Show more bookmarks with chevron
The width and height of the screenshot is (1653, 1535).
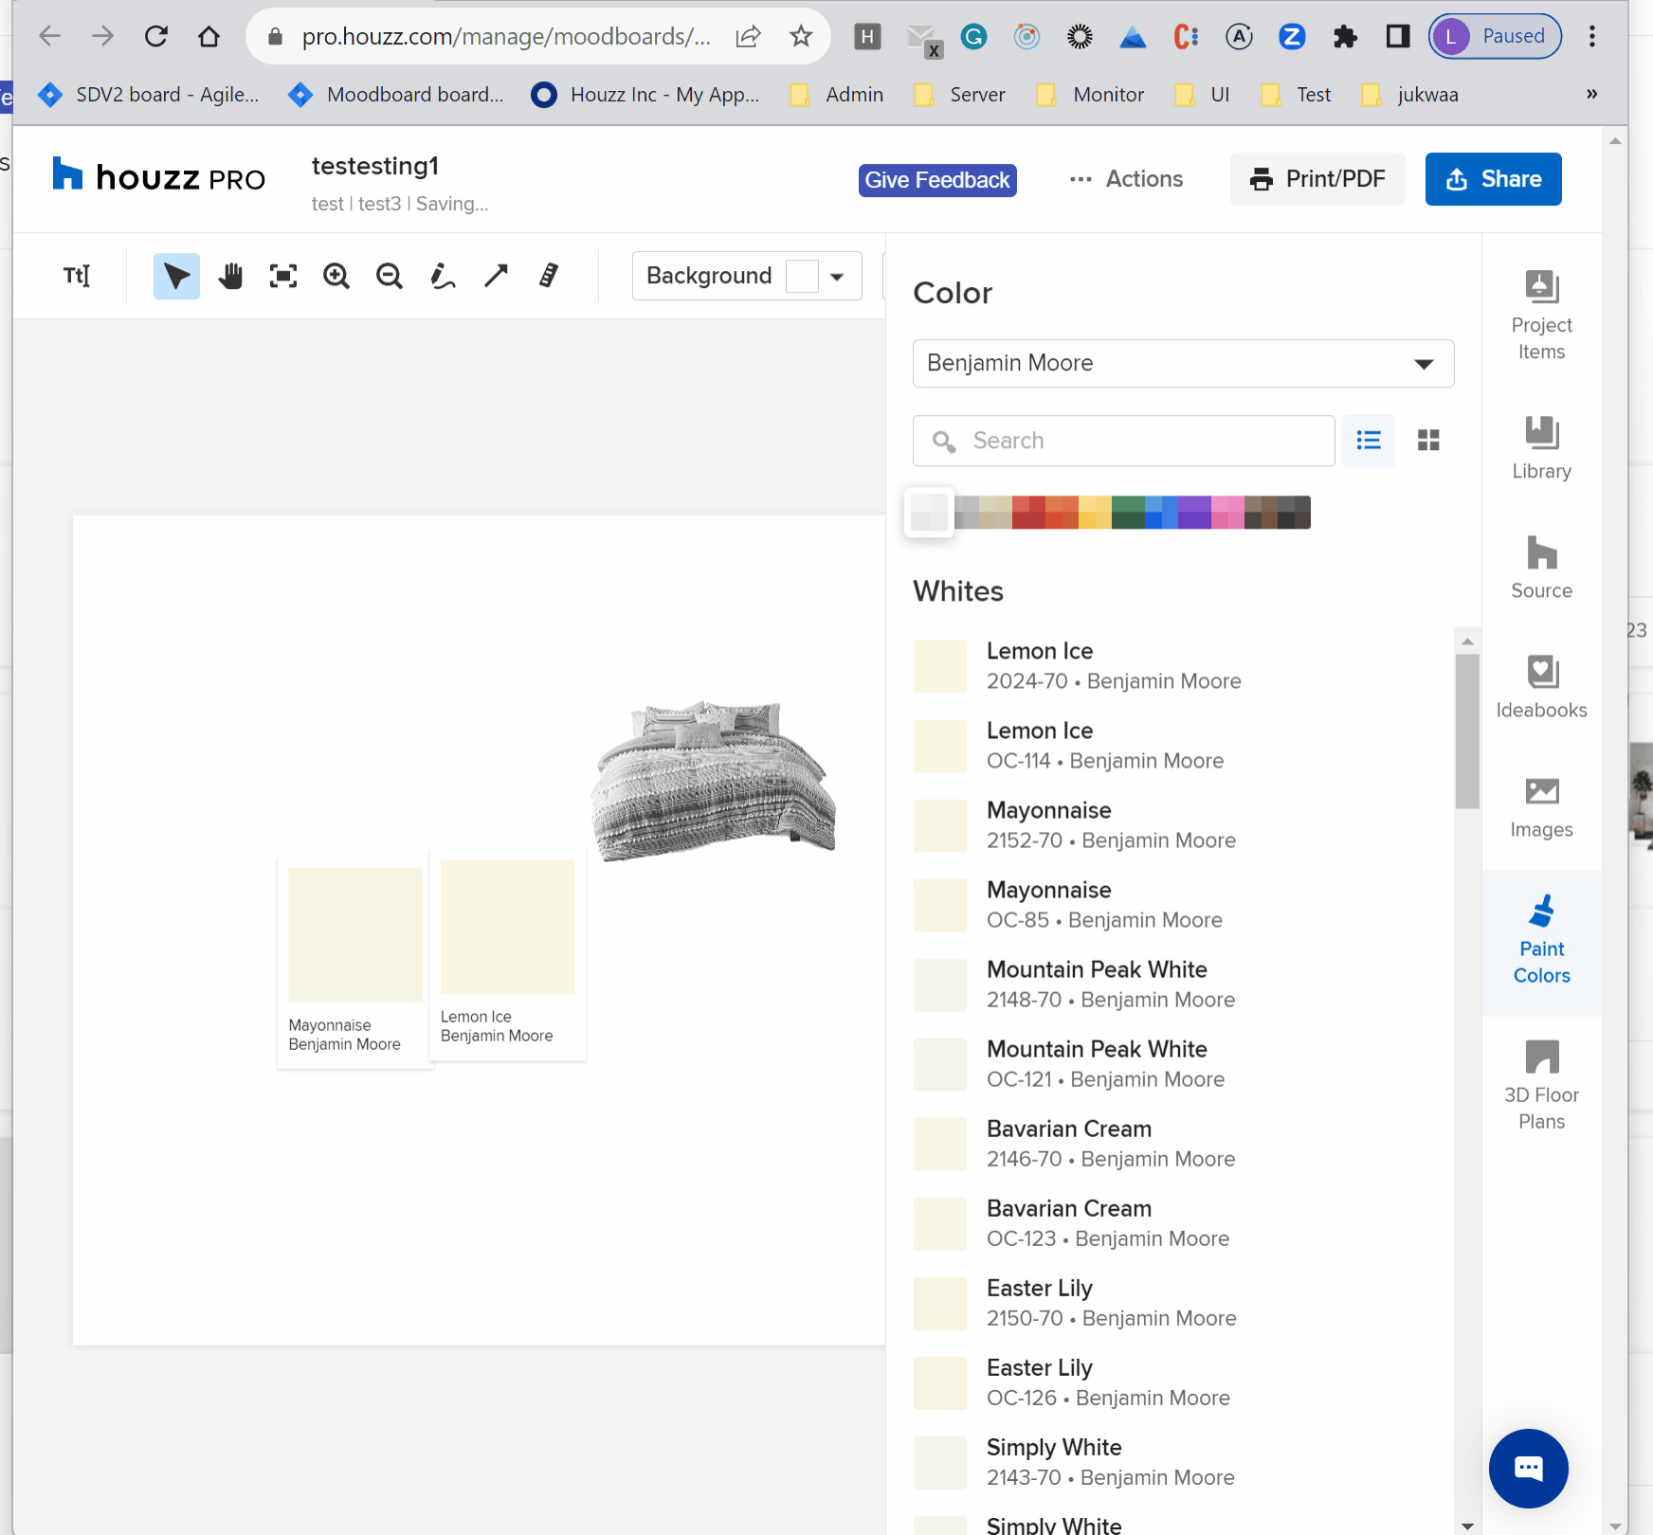(x=1592, y=94)
